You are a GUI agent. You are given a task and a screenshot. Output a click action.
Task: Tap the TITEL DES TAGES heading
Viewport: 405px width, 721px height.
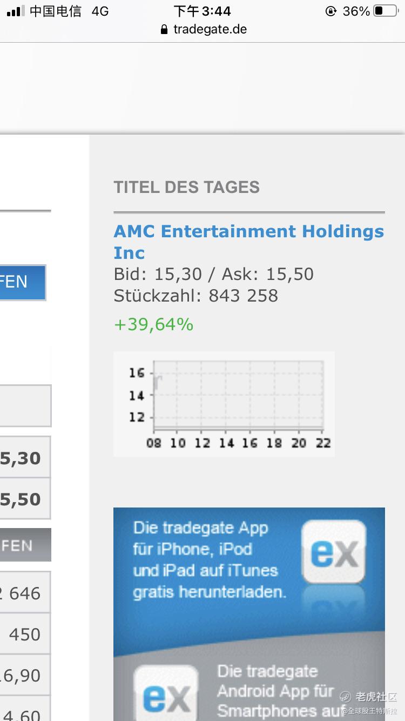187,187
